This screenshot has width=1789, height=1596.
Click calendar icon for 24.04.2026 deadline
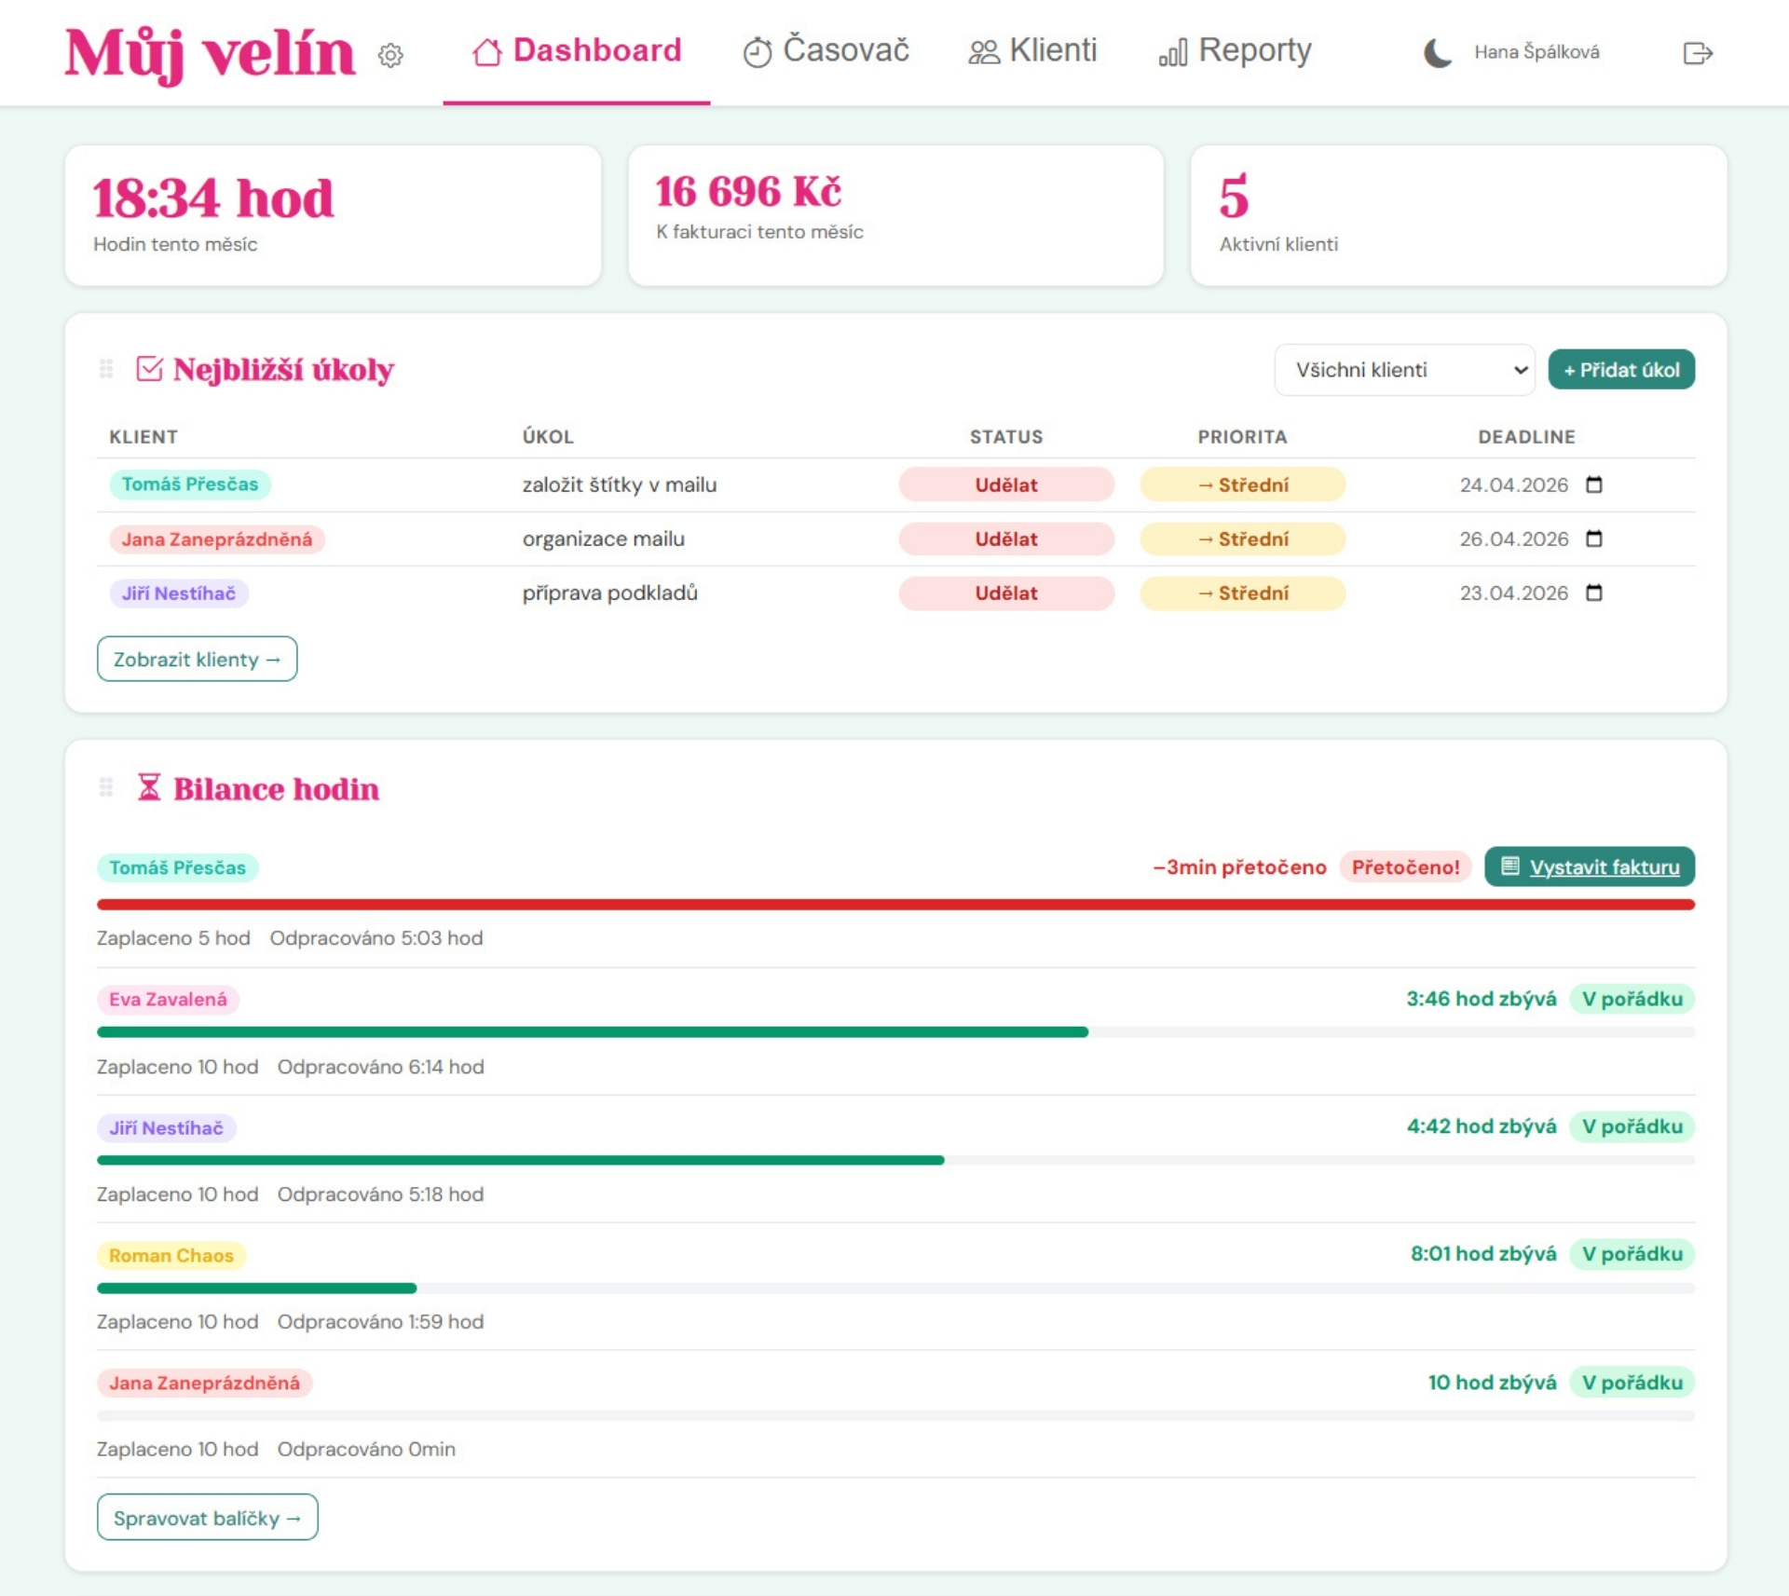coord(1593,484)
